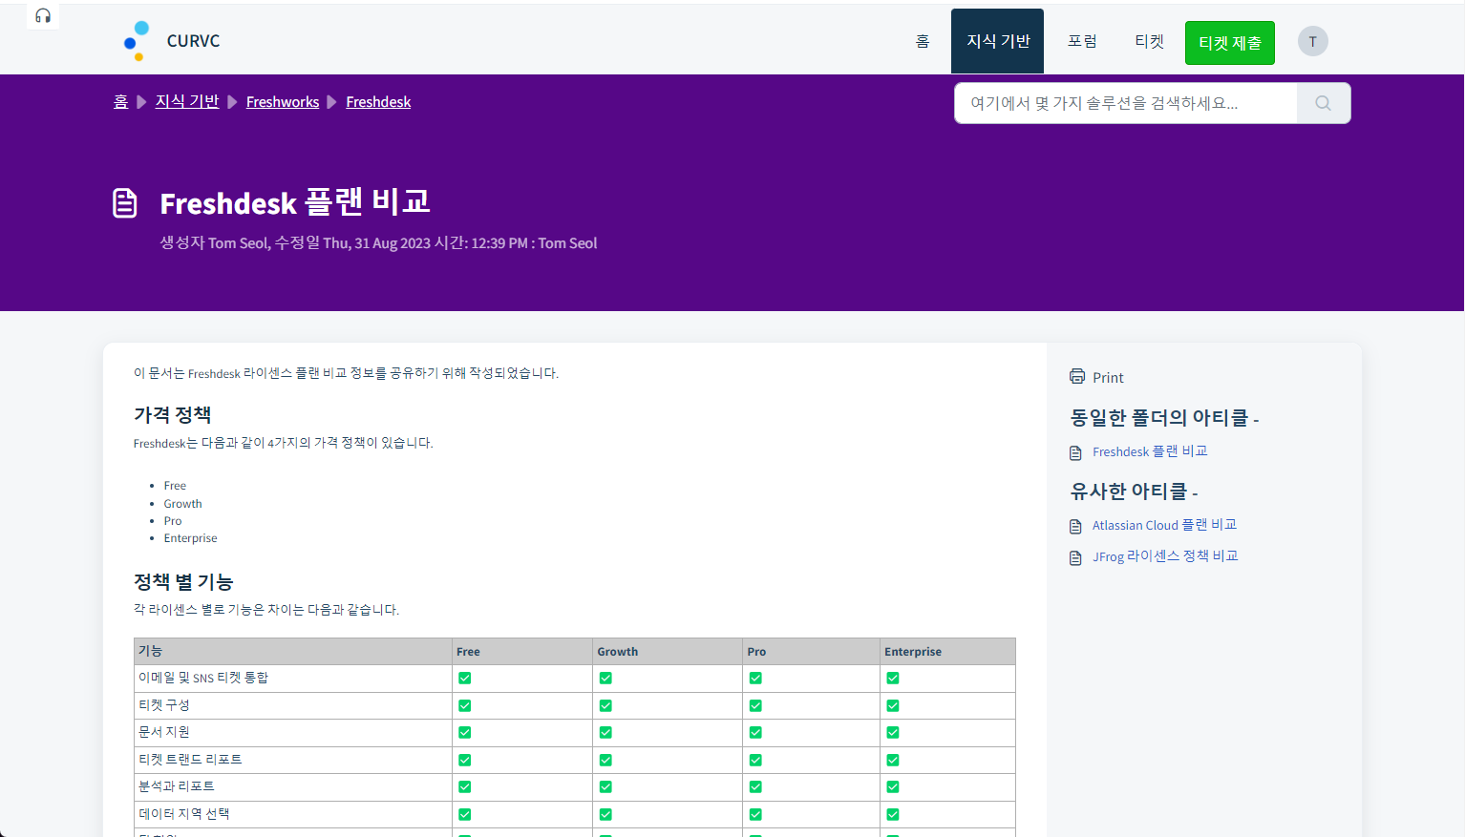Viewport: 1465px width, 837px height.
Task: Click Free checkmark for 이메일 및 SNS 티켓 통합
Action: 464,679
